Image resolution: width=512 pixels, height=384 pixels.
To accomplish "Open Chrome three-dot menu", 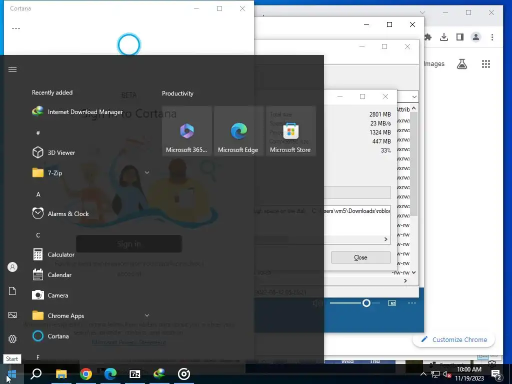I will (x=492, y=37).
